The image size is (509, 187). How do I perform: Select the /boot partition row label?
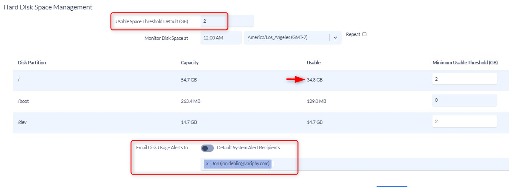(x=24, y=101)
